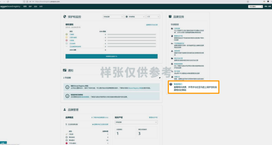Screen dimensions: 272x145
Task: Open the brand dropdown in 保护和监控 header
Action: pyautogui.click(x=113, y=17)
